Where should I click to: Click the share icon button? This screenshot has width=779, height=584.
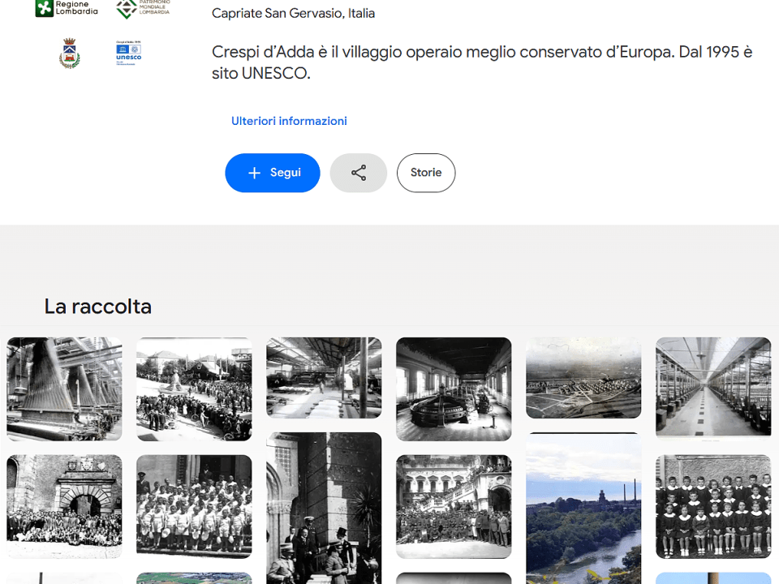(x=358, y=173)
